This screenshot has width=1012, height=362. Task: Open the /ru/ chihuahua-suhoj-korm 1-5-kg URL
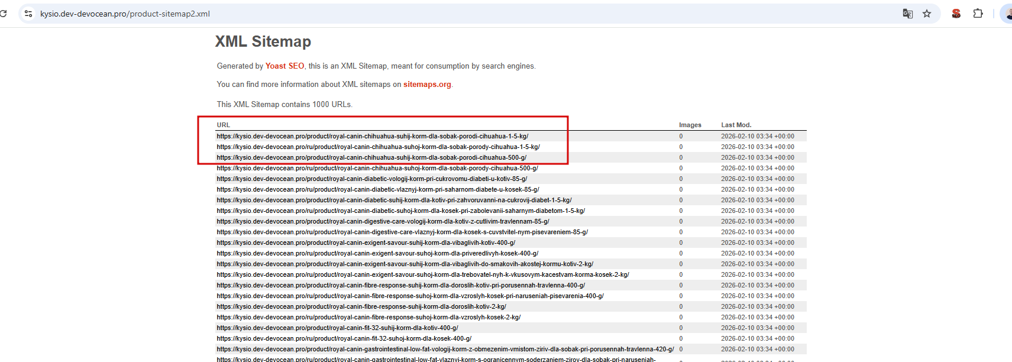pyautogui.click(x=378, y=147)
